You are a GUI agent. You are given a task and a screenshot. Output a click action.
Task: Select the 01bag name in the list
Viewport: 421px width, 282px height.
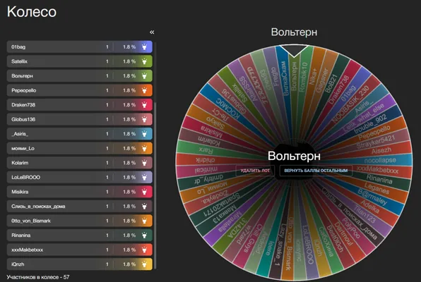click(18, 47)
